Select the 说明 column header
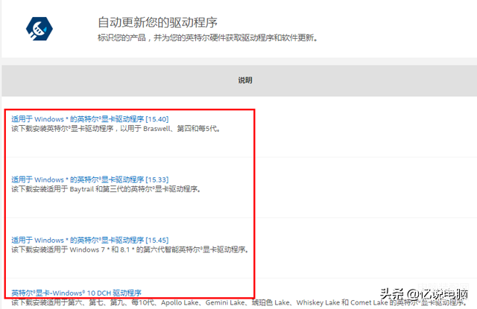Viewport: 477px width, 309px height. 245,80
